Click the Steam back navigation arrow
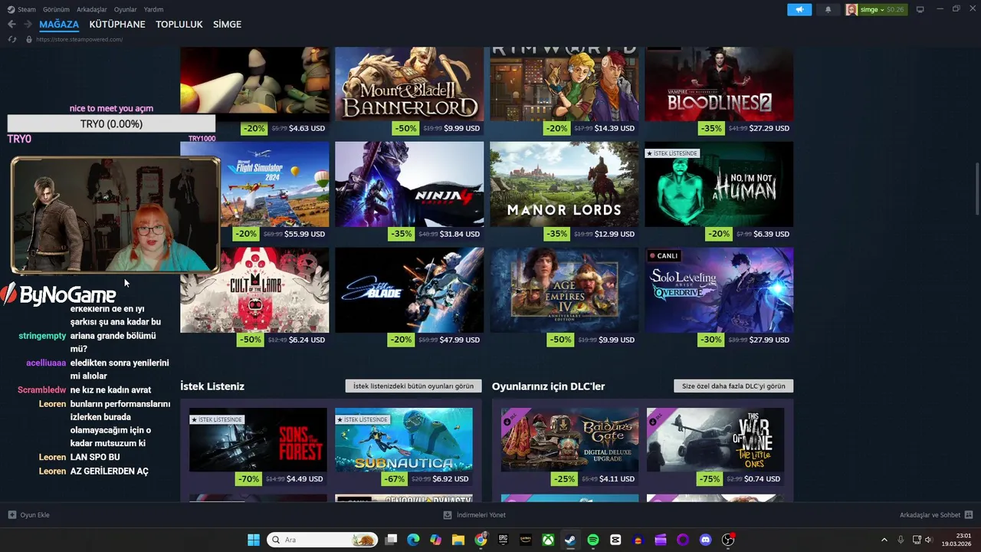 (11, 24)
